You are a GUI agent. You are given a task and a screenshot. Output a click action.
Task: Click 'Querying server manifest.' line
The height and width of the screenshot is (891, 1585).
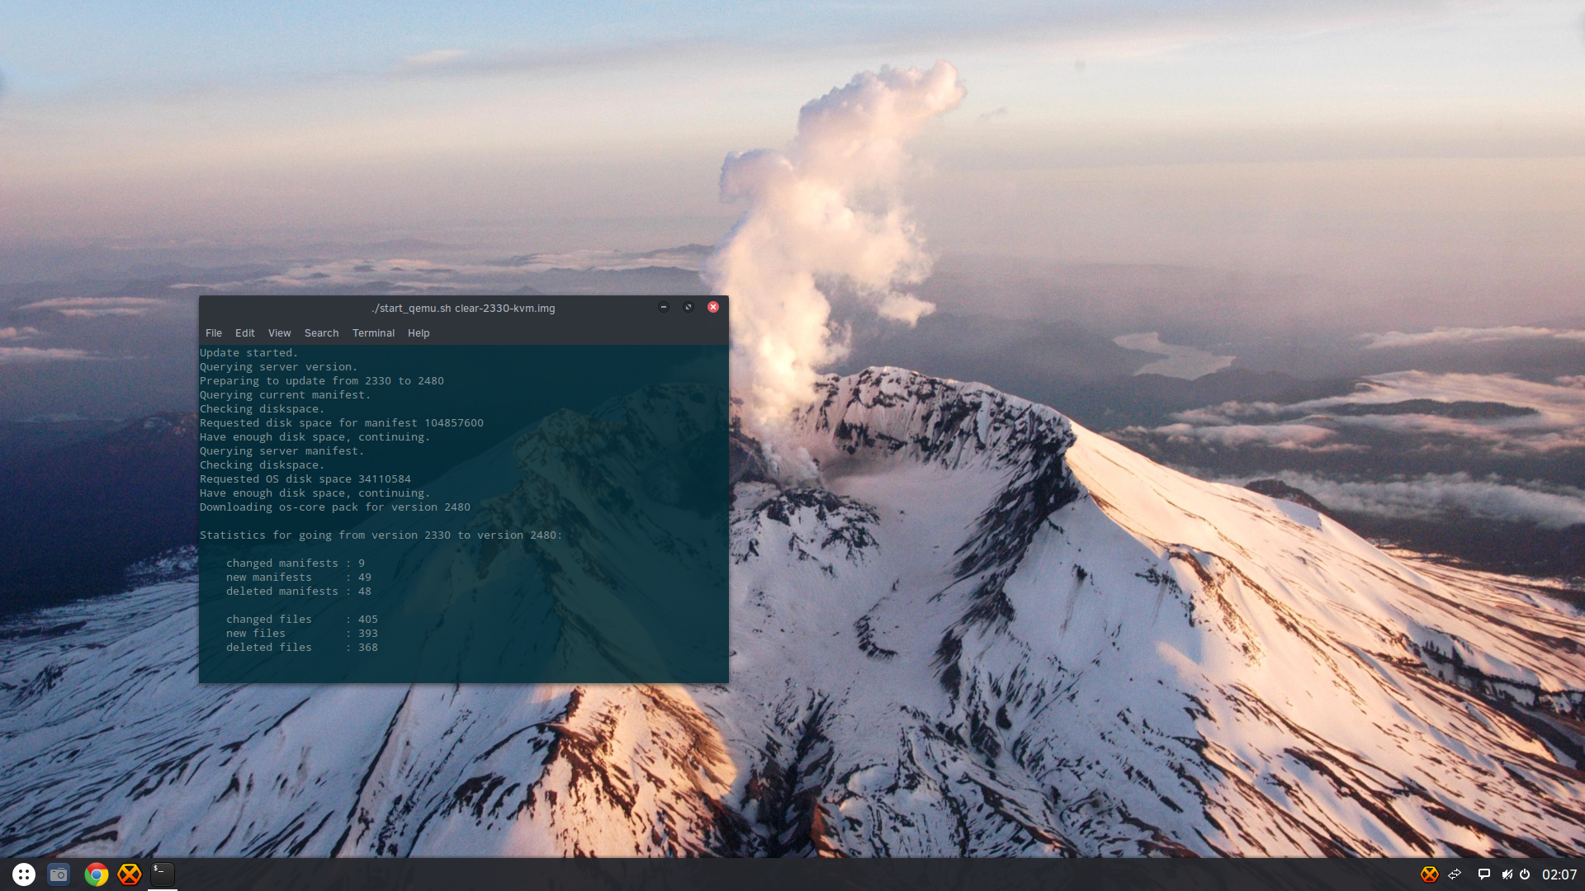point(282,451)
